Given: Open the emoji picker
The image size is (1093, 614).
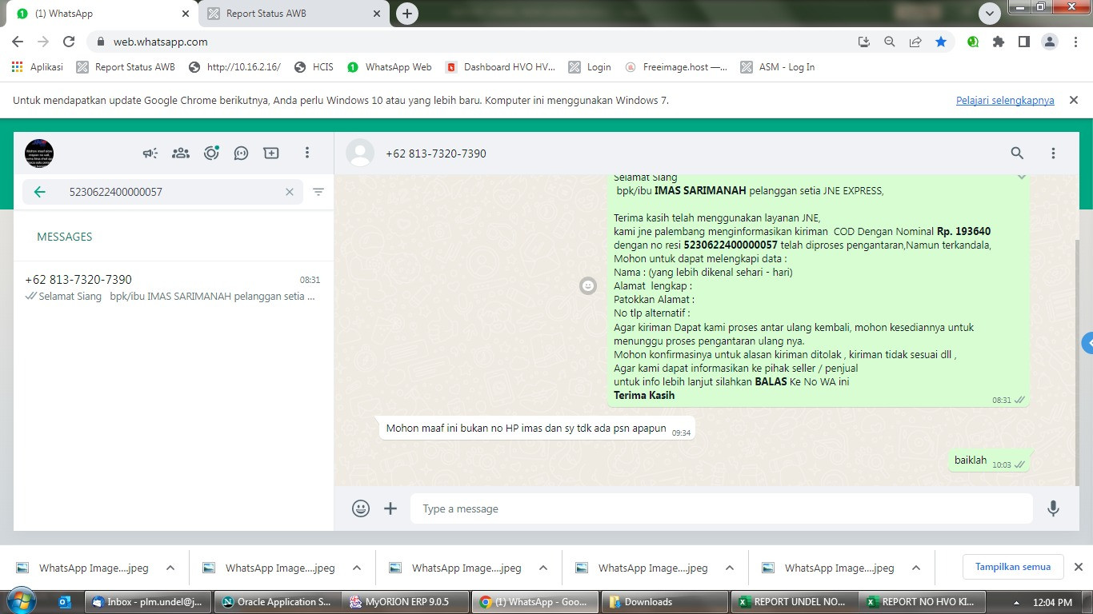Looking at the screenshot, I should tap(361, 508).
